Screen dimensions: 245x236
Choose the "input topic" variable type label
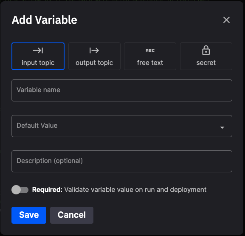coord(38,63)
